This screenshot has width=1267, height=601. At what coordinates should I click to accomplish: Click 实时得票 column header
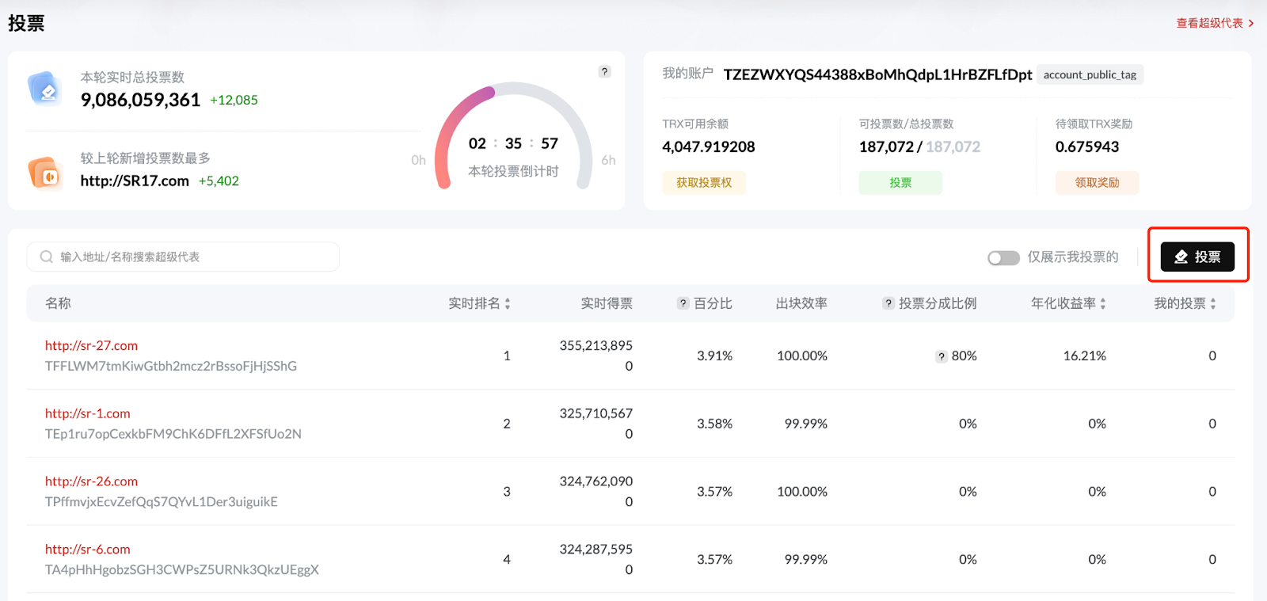click(x=607, y=303)
